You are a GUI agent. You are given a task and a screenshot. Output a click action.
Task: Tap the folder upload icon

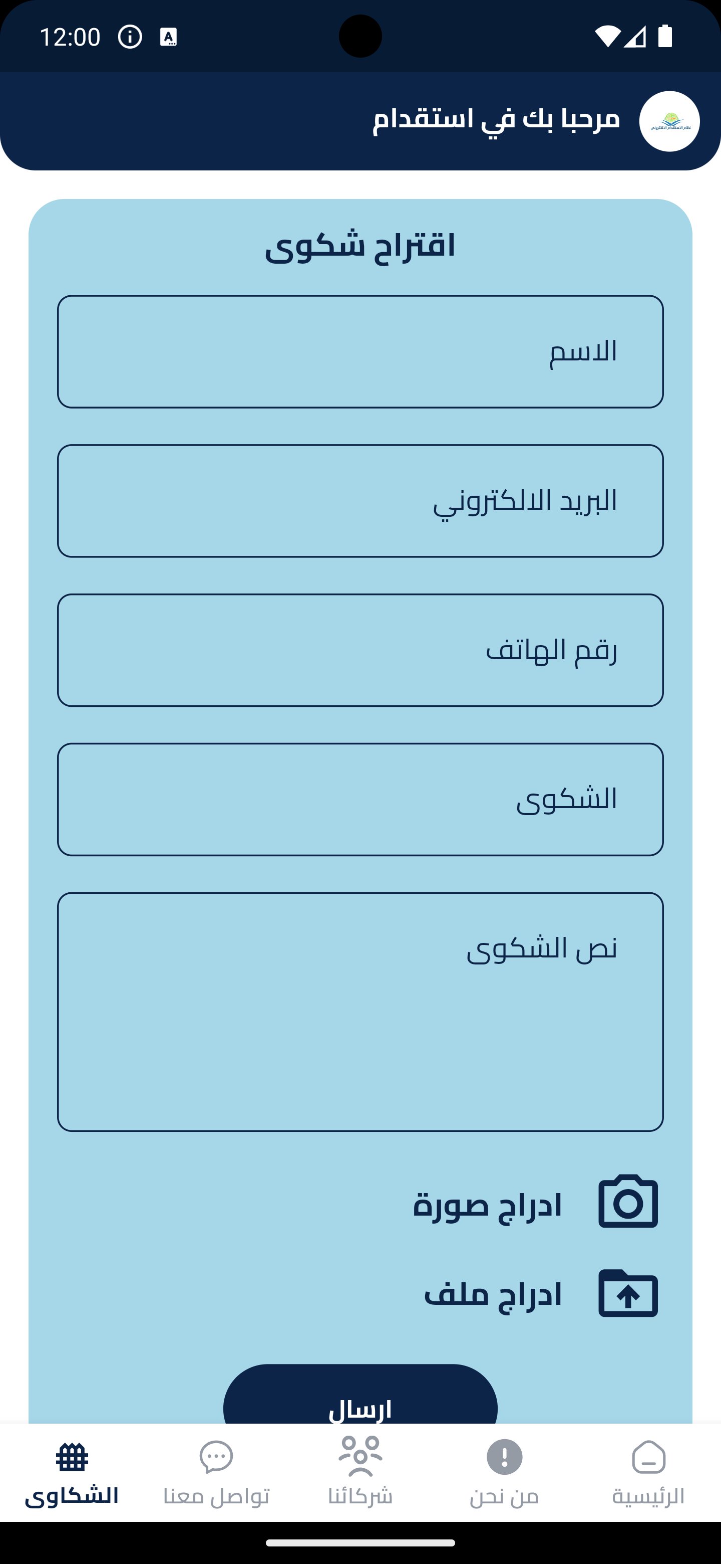click(627, 1293)
